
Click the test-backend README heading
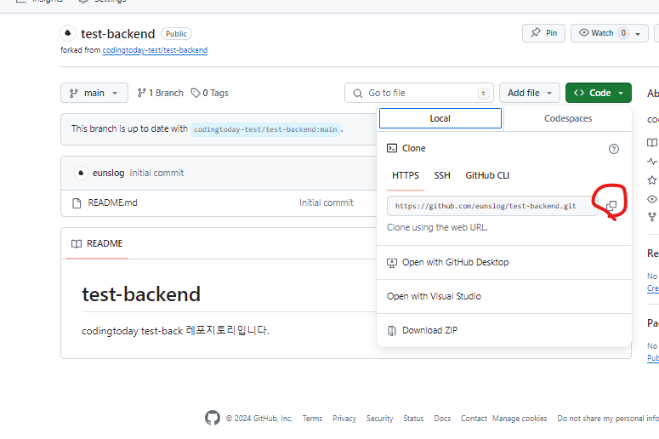click(x=141, y=294)
